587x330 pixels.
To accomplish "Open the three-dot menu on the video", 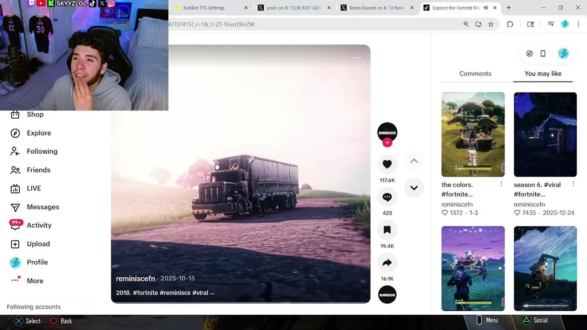I will [357, 58].
